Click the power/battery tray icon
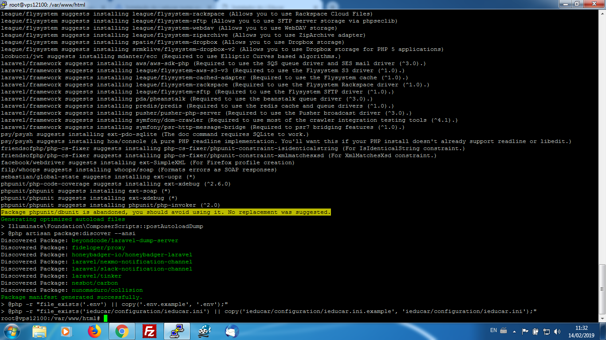Screen dimensions: 606x340 [x=535, y=331]
